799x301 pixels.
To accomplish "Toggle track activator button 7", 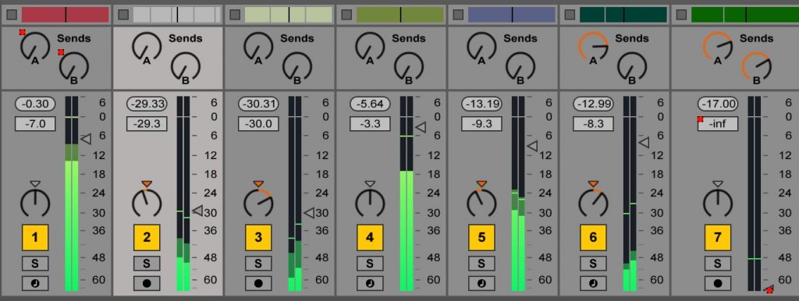I will click(718, 237).
